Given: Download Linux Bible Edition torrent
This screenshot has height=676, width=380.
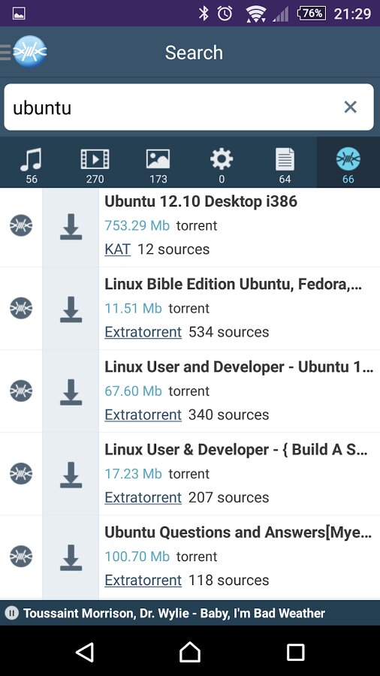Looking at the screenshot, I should [71, 309].
